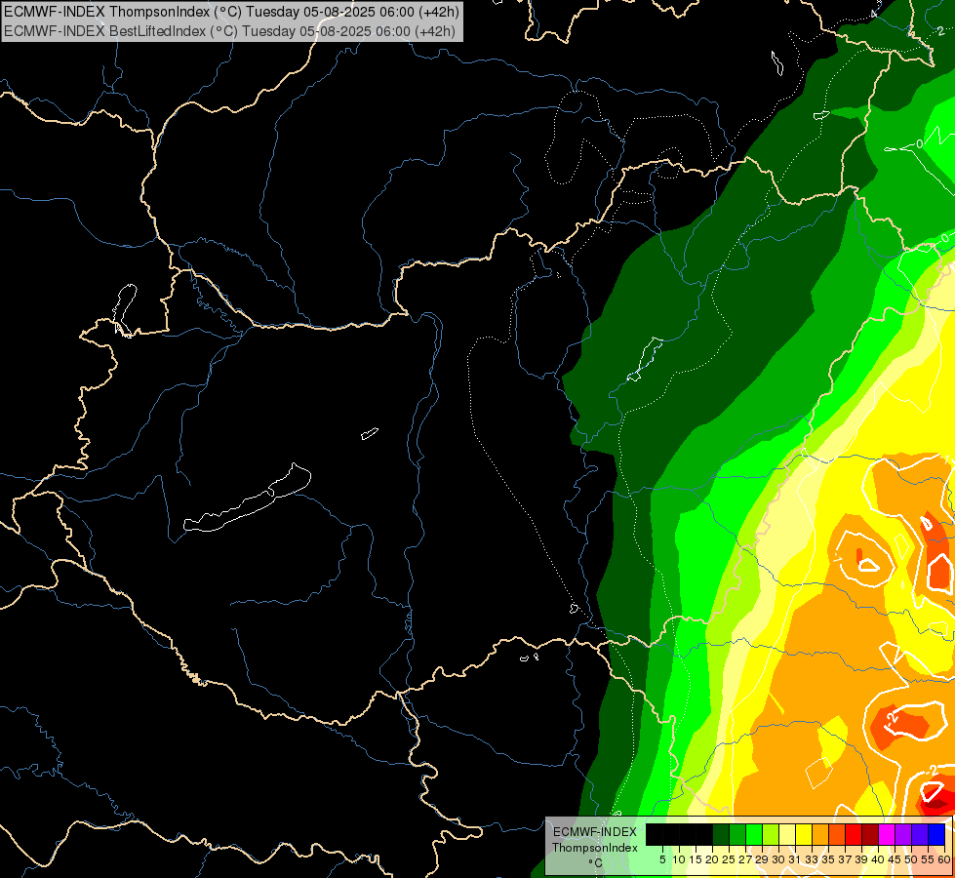Click the legend value '40'

click(878, 859)
